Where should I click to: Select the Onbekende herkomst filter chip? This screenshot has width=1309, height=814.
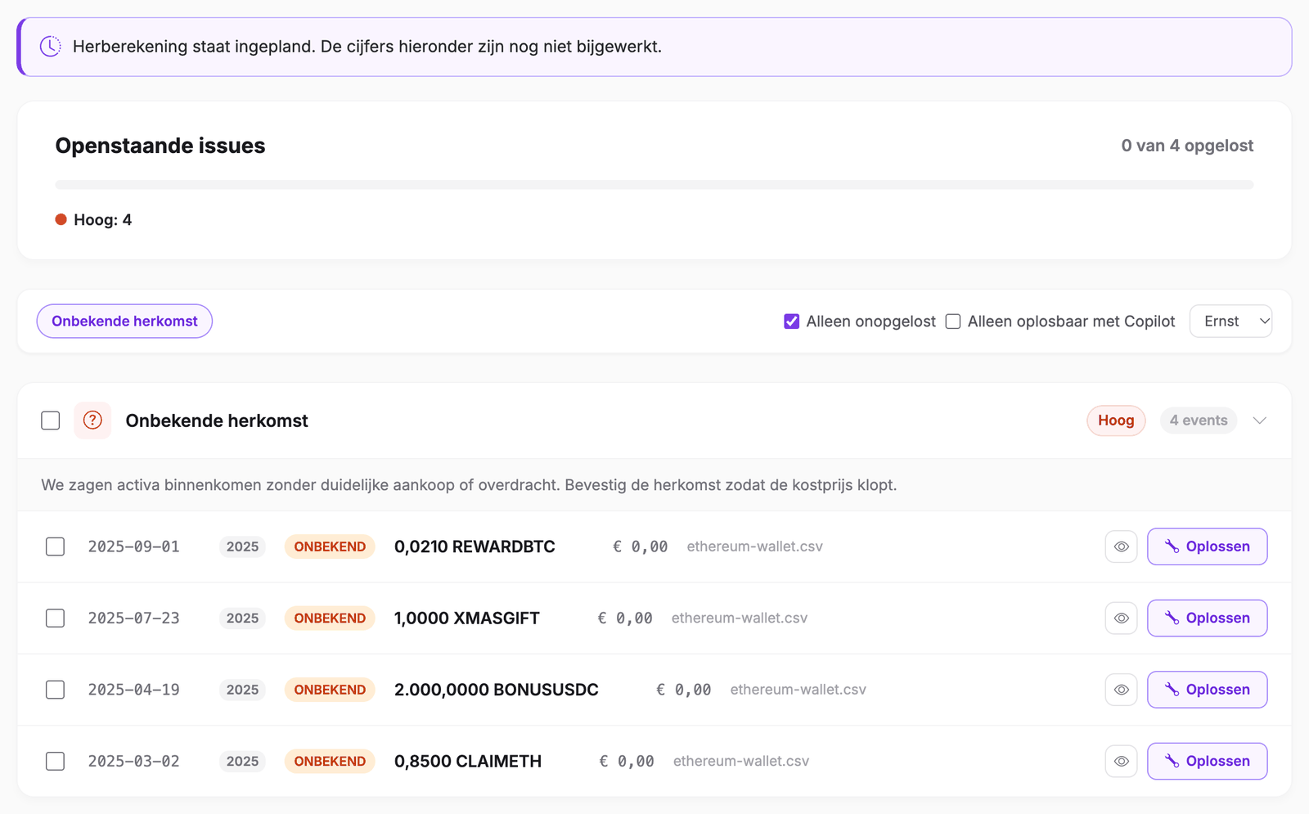click(124, 322)
